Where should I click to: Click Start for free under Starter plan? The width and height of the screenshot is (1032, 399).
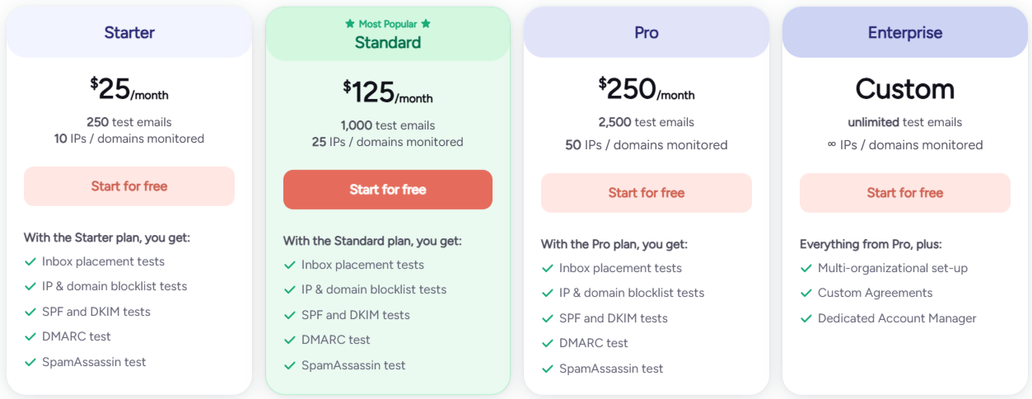(129, 186)
